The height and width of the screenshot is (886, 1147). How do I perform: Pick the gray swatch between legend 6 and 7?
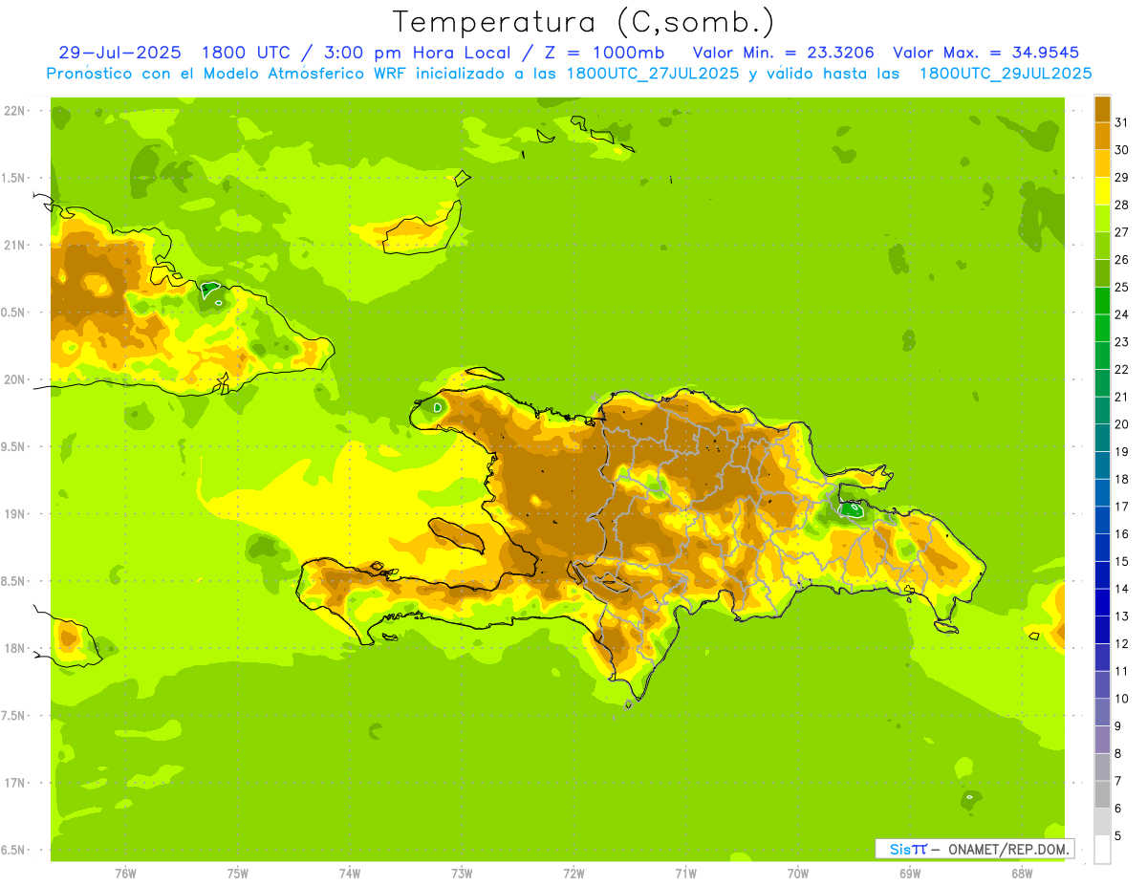click(x=1102, y=794)
